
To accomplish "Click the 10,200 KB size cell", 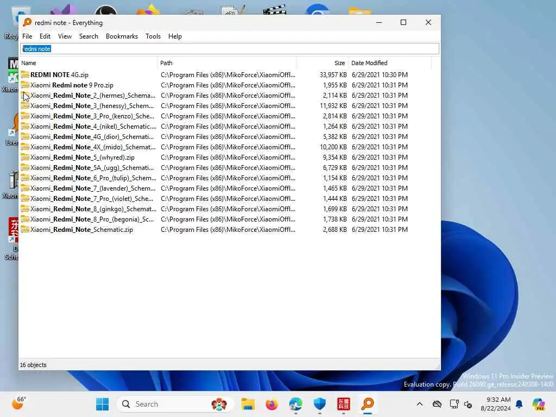I will 333,147.
